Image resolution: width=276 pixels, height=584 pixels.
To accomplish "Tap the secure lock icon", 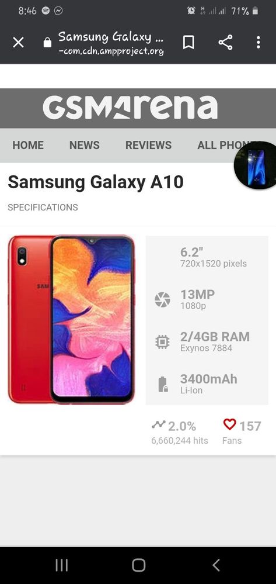I will click(47, 43).
